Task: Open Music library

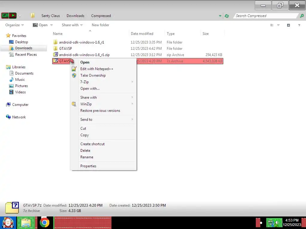Action: coord(20,79)
